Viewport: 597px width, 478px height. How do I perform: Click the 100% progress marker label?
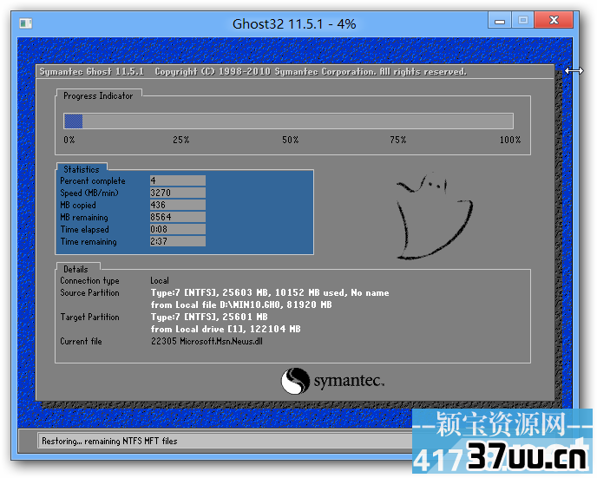pos(510,140)
